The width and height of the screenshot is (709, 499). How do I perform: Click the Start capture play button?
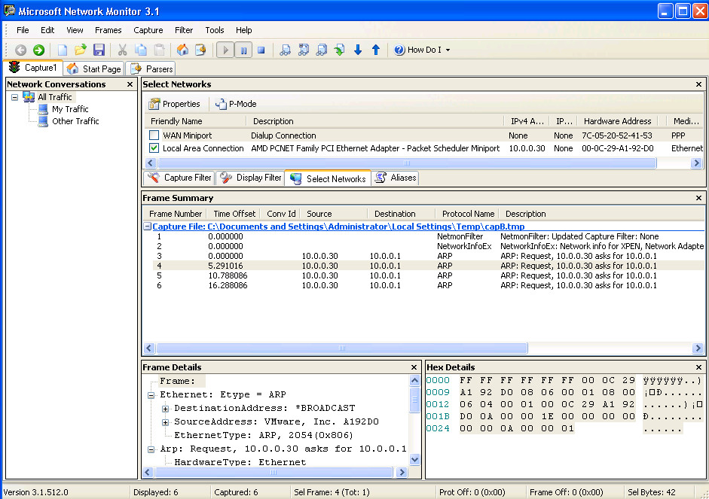[x=225, y=50]
